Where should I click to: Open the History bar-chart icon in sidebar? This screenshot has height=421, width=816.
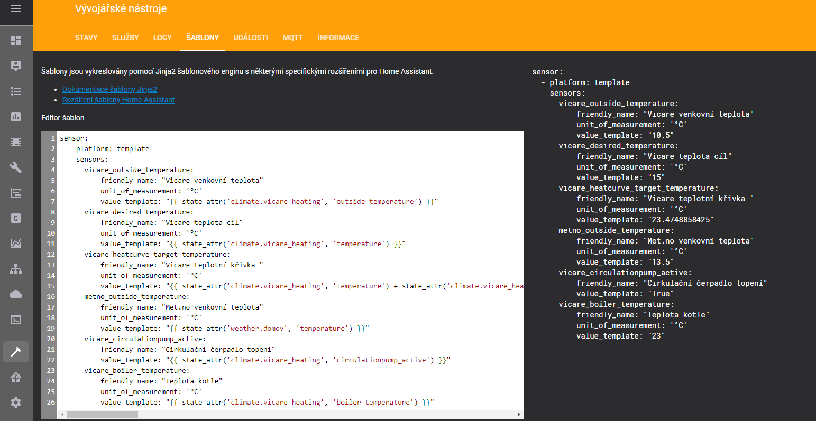(x=16, y=117)
